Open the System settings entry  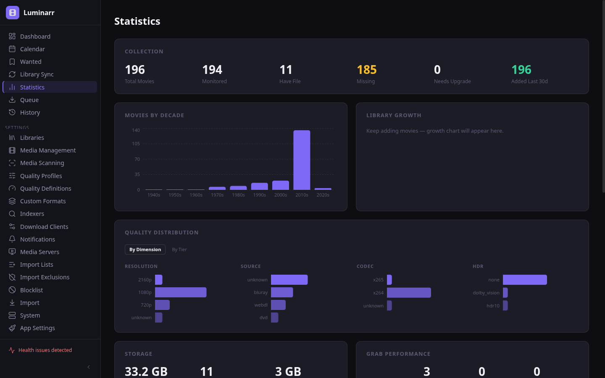pos(30,315)
